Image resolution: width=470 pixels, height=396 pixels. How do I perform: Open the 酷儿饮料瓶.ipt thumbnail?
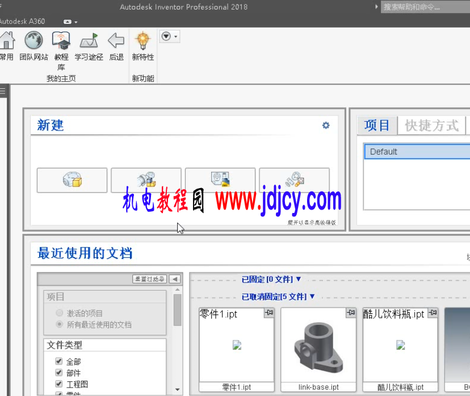pyautogui.click(x=400, y=345)
